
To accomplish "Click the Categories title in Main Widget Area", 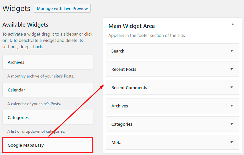I will tap(122, 124).
